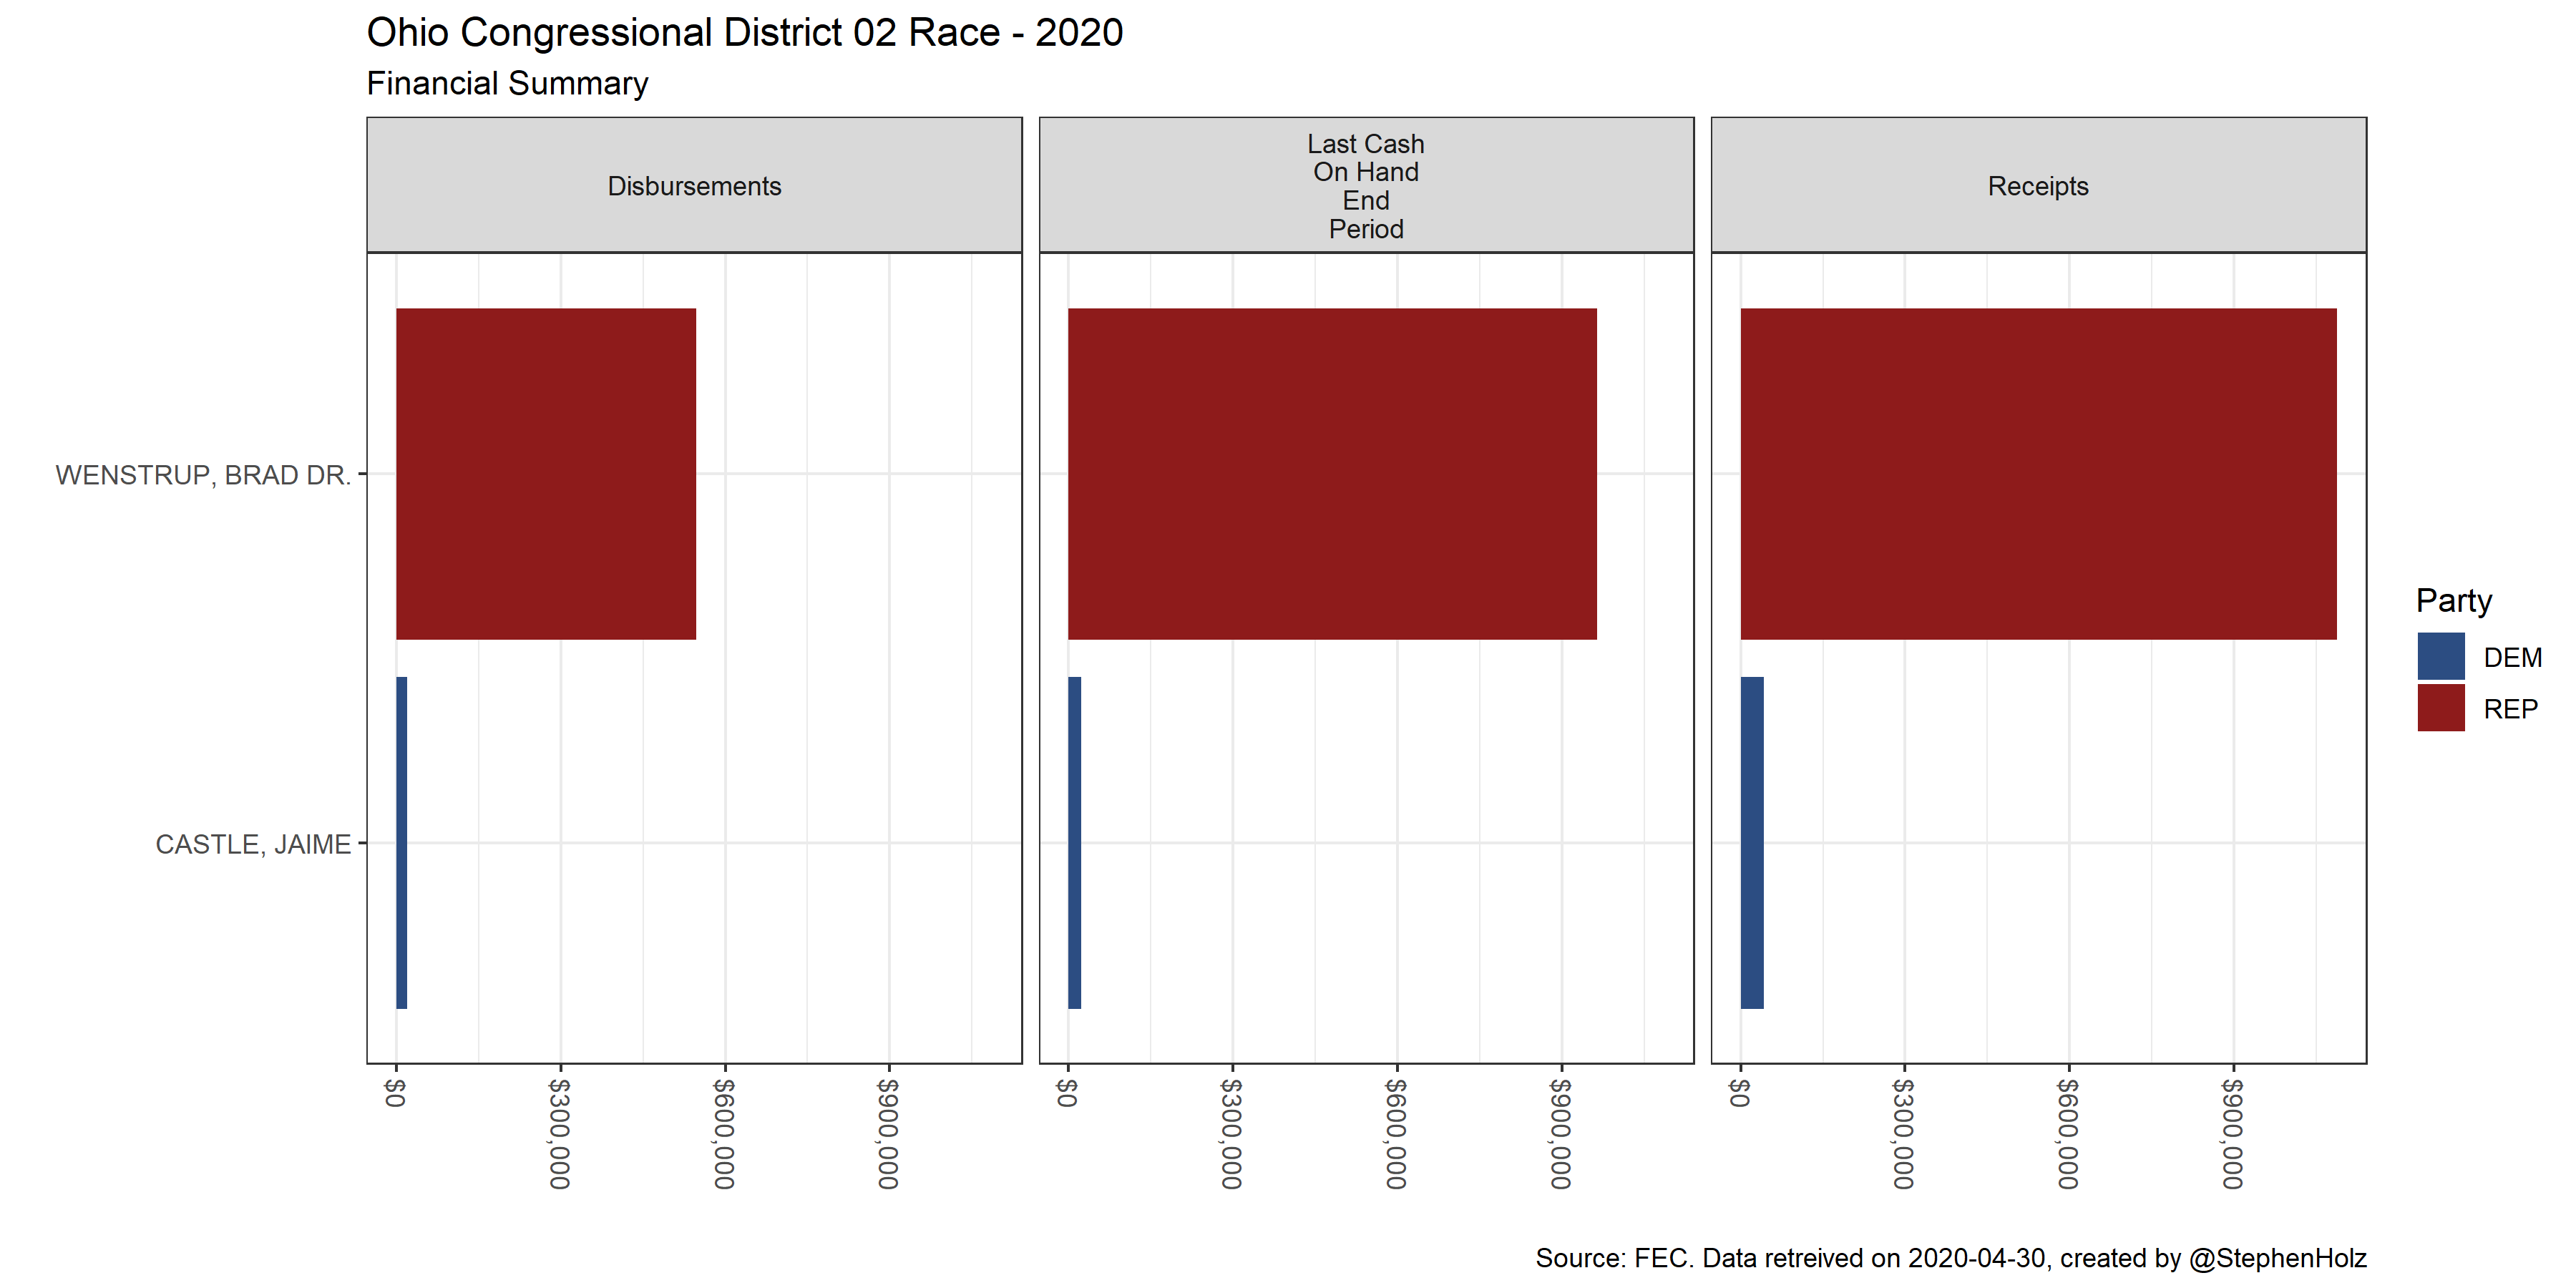Click the CASTLE, JAIME axis label
The height and width of the screenshot is (1288, 2576).
click(x=253, y=844)
